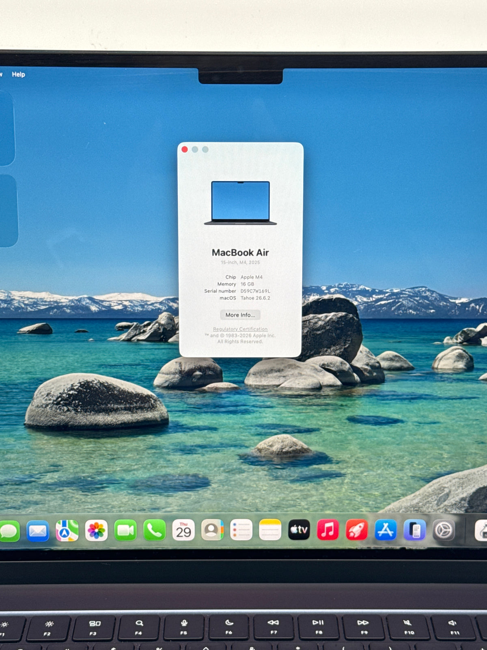Open the green Phone app in the Dock
487x650 pixels.
155,530
